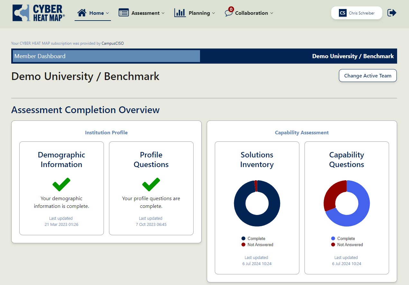Viewport: 409px width, 285px height.
Task: Click the date 21 Mar 2023 01:26
Action: [61, 224]
